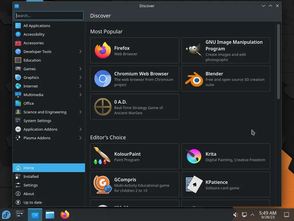This screenshot has width=294, height=221.
Task: Open the GCompris educational game title
Action: [x=125, y=180]
